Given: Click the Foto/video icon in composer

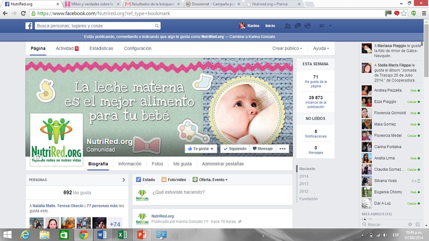Looking at the screenshot, I should click(x=164, y=180).
